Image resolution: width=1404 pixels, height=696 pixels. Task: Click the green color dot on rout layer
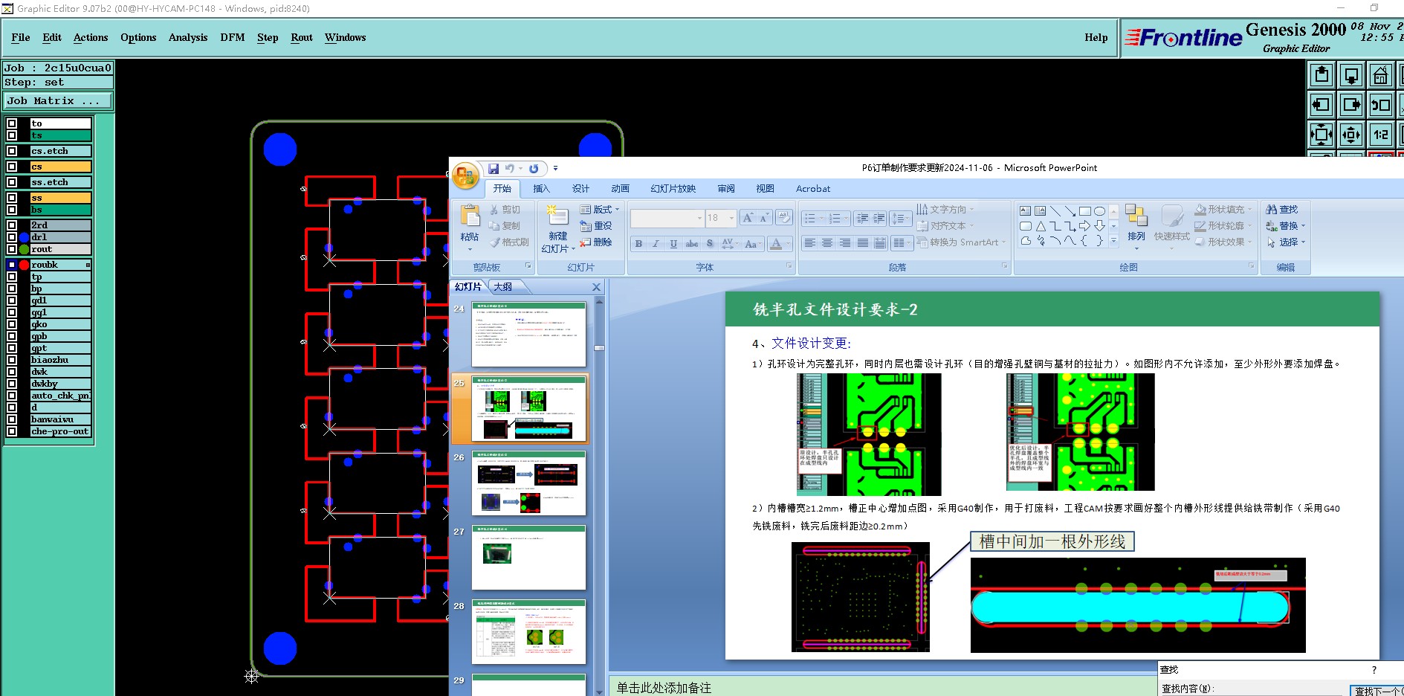[x=24, y=249]
